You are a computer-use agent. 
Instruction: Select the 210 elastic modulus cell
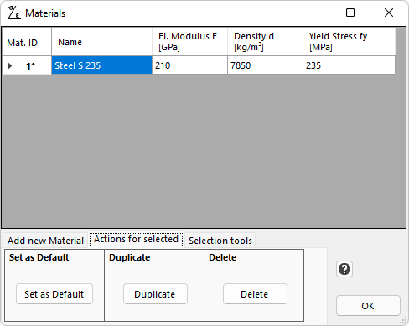189,65
